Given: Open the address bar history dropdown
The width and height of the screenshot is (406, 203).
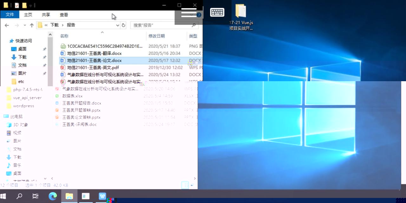Looking at the screenshot, I should pos(117,25).
